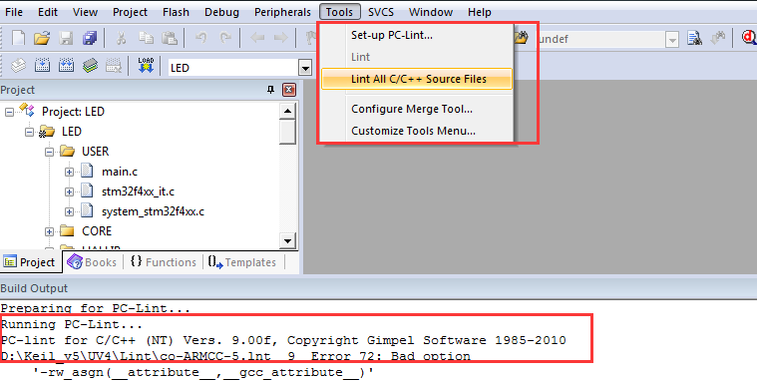Select the CORE folder in the tree

click(x=97, y=231)
